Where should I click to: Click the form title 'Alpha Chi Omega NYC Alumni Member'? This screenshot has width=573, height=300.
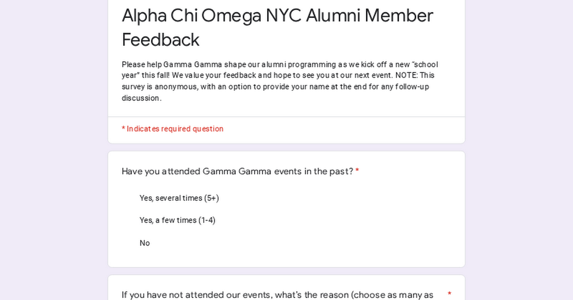[x=277, y=16]
